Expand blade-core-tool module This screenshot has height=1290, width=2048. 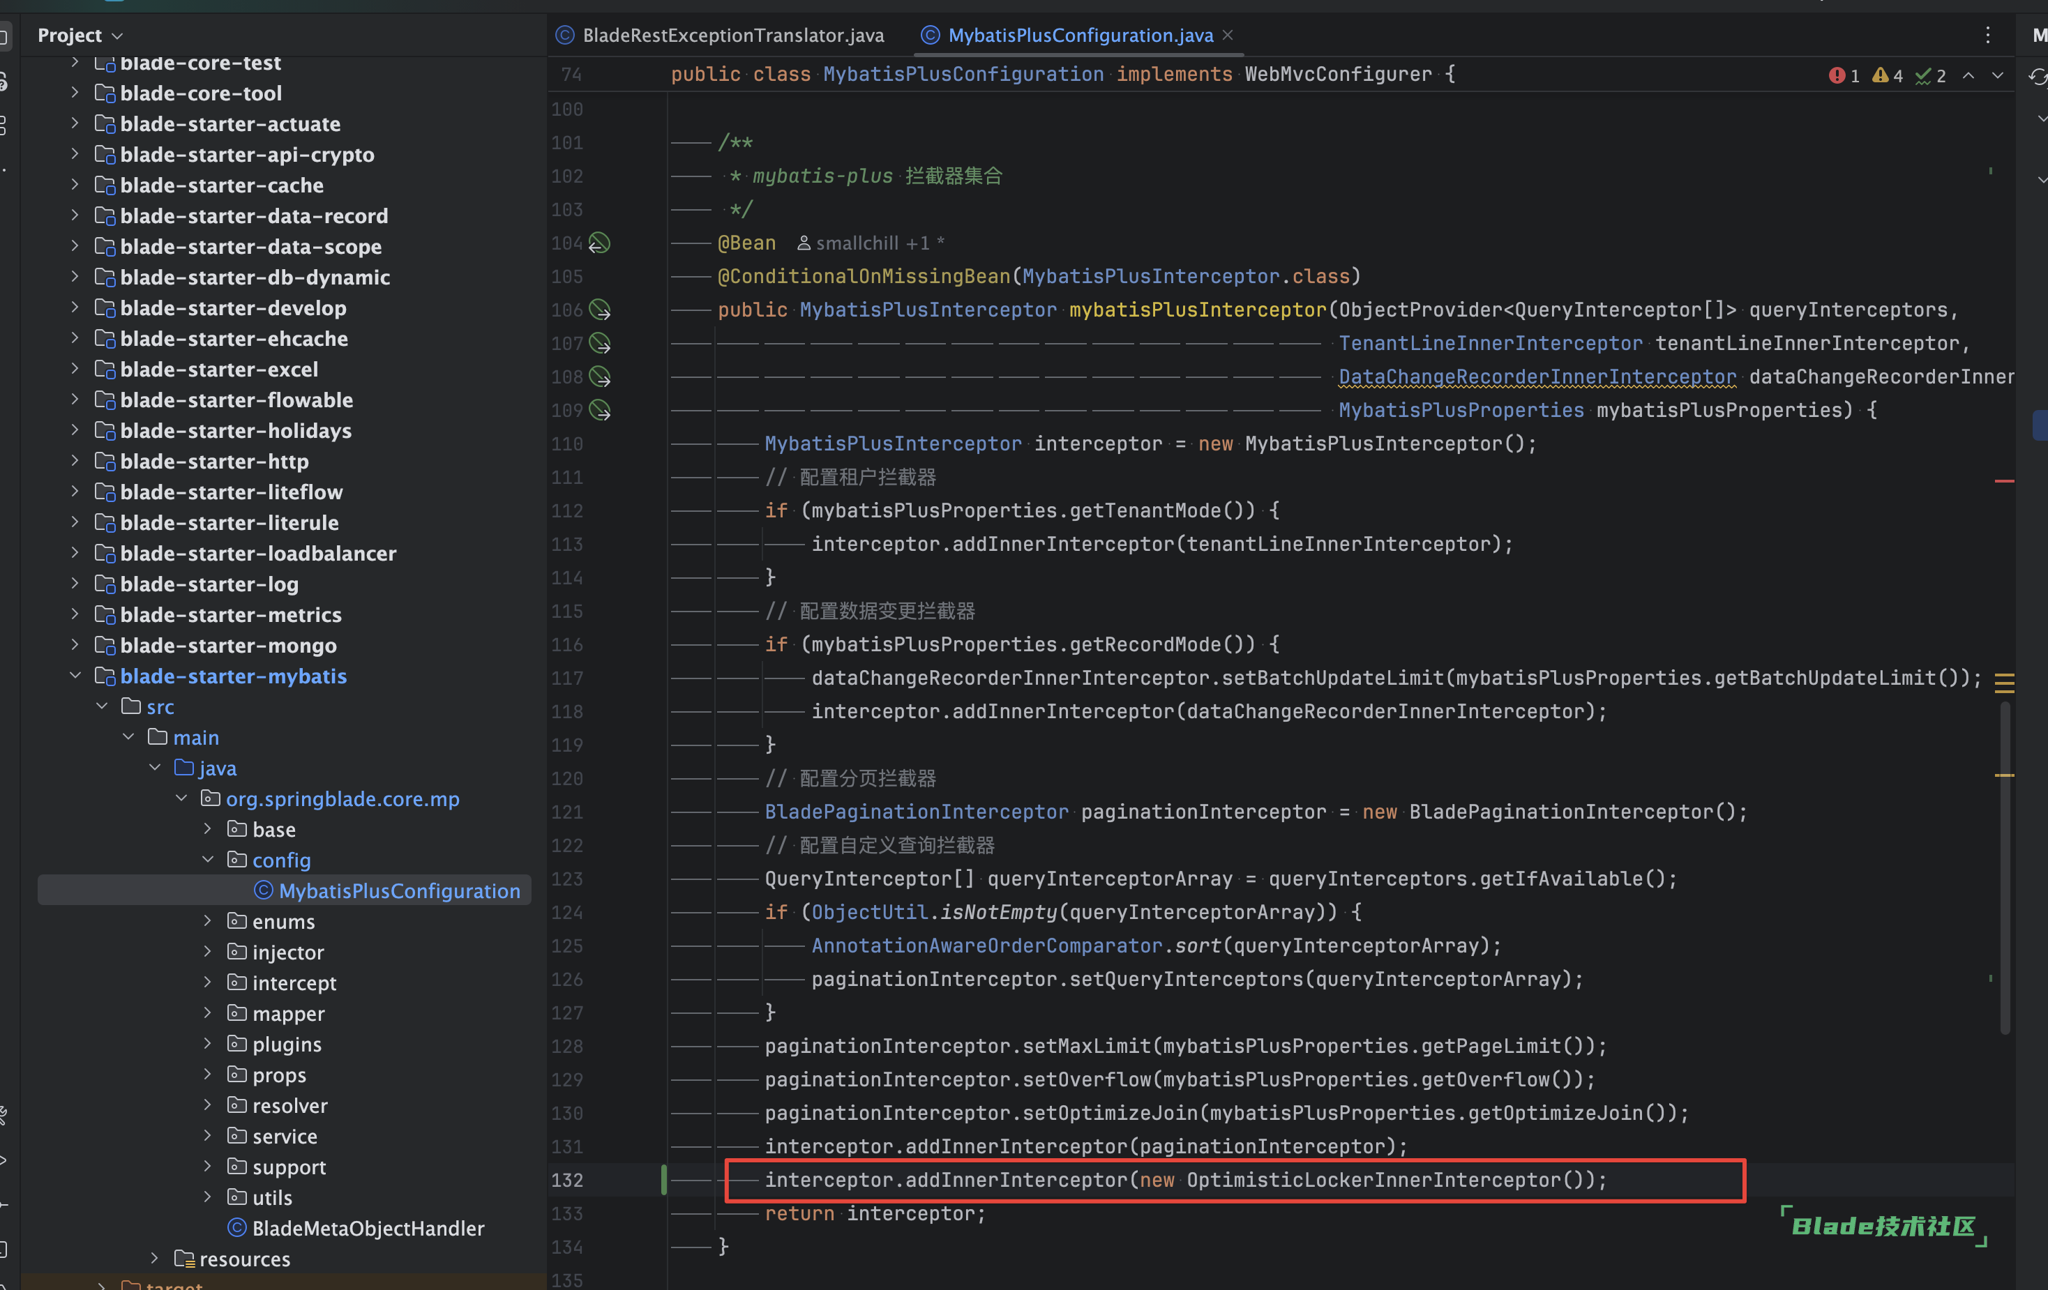coord(75,93)
